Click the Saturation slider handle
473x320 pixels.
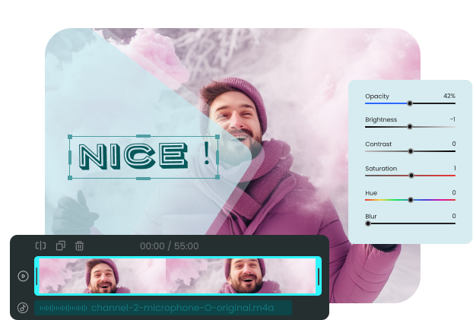click(x=411, y=176)
